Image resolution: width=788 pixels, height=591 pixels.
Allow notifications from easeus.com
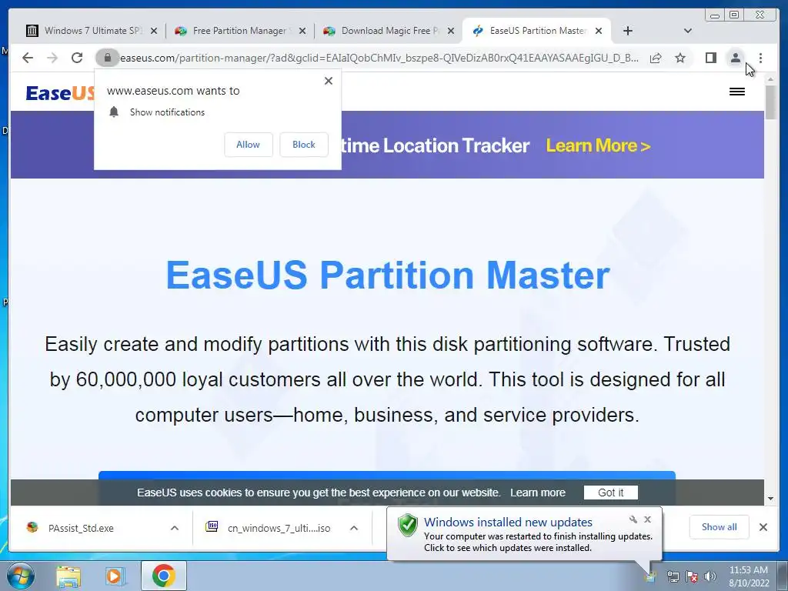point(249,144)
